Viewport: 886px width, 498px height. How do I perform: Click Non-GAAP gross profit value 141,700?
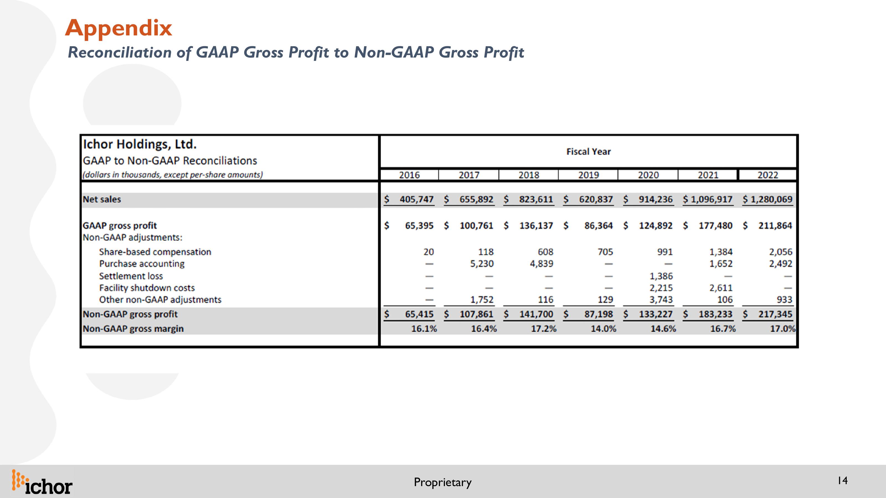click(536, 314)
